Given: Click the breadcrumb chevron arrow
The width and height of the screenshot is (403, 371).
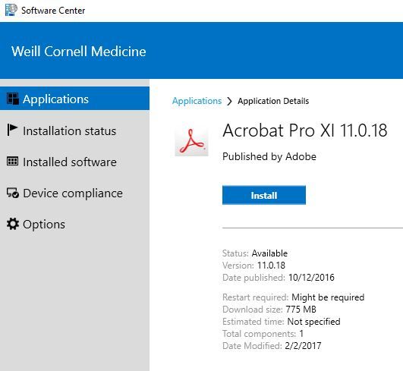Looking at the screenshot, I should [229, 101].
